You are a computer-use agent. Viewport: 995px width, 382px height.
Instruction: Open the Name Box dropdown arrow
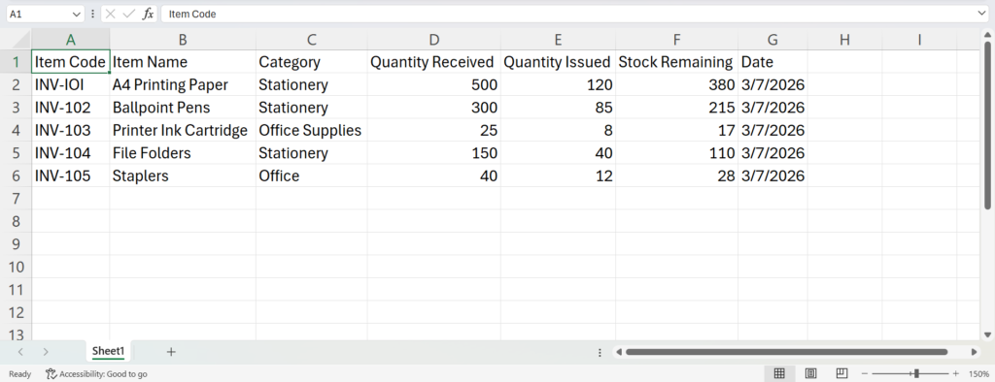tap(77, 14)
